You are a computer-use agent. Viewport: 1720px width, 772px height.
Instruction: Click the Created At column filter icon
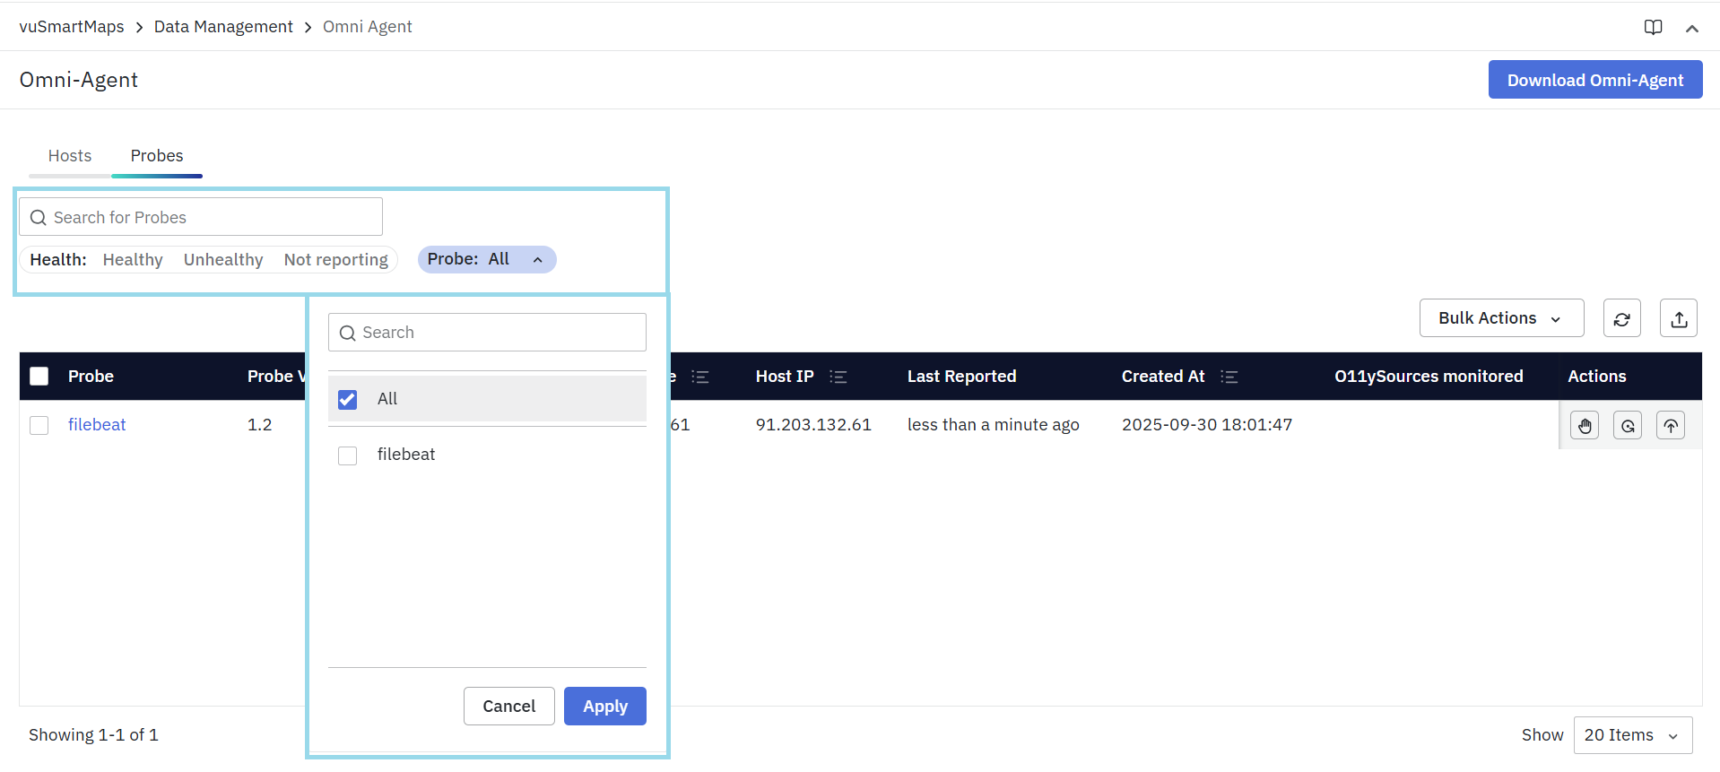point(1229,377)
